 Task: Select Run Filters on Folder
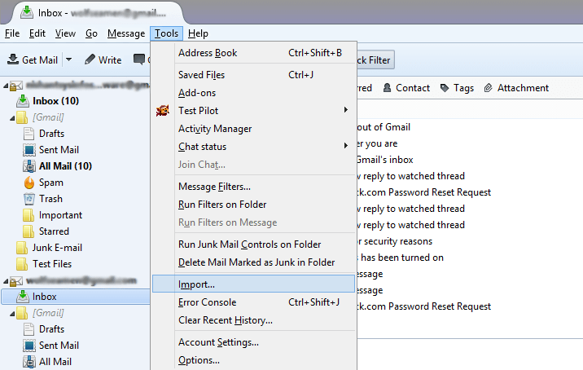[253, 205]
